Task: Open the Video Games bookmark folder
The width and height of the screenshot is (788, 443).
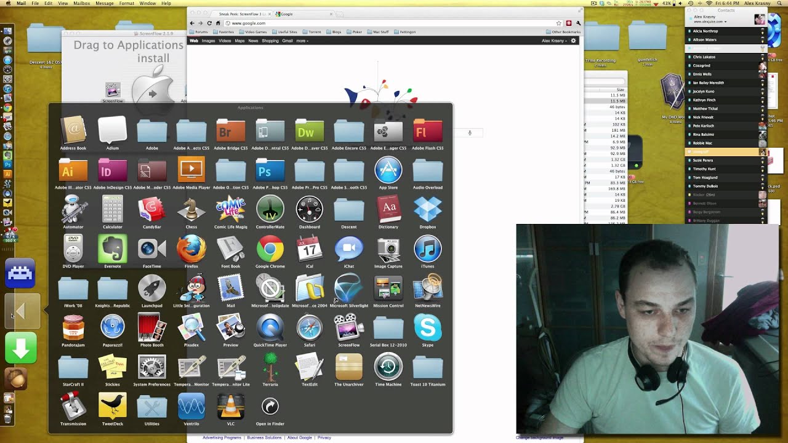Action: [x=252, y=31]
